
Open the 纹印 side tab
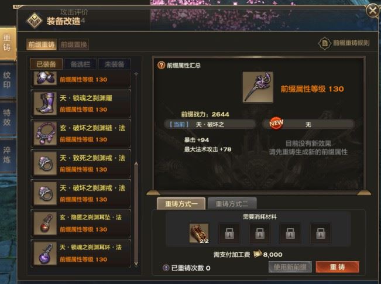[7, 80]
